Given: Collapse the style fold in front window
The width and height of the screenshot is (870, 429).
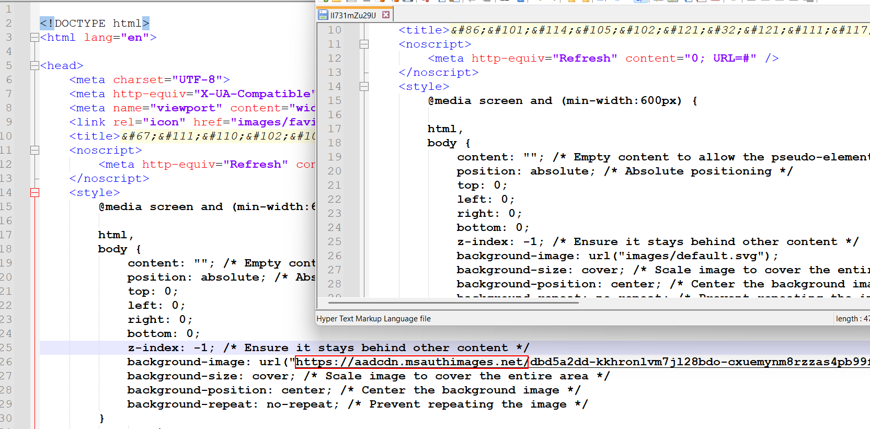Looking at the screenshot, I should [x=364, y=87].
